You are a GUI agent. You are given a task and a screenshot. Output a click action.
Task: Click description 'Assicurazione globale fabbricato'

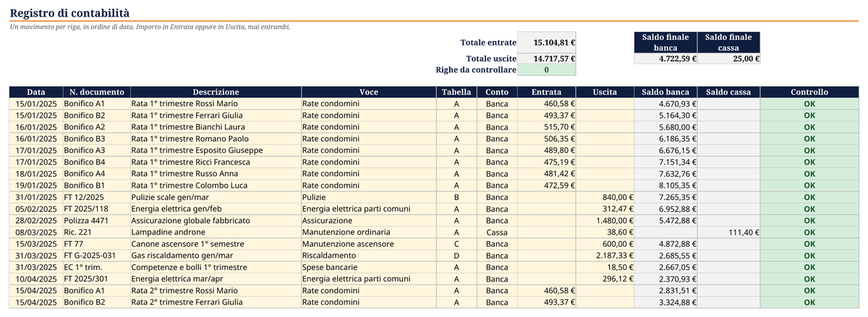tap(216, 220)
